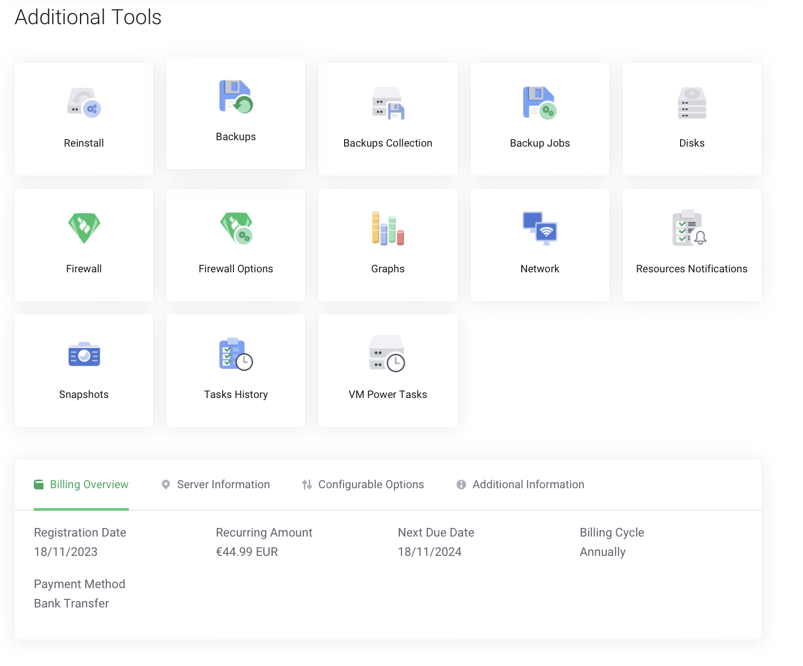Click the Tasks History clipboard icon
The width and height of the screenshot is (803, 666).
point(236,354)
